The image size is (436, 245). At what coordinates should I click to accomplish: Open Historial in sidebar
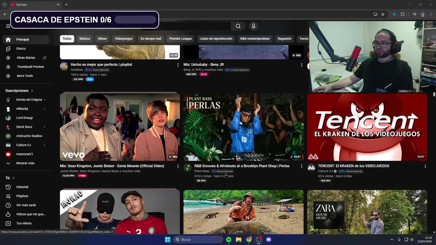tap(27, 187)
